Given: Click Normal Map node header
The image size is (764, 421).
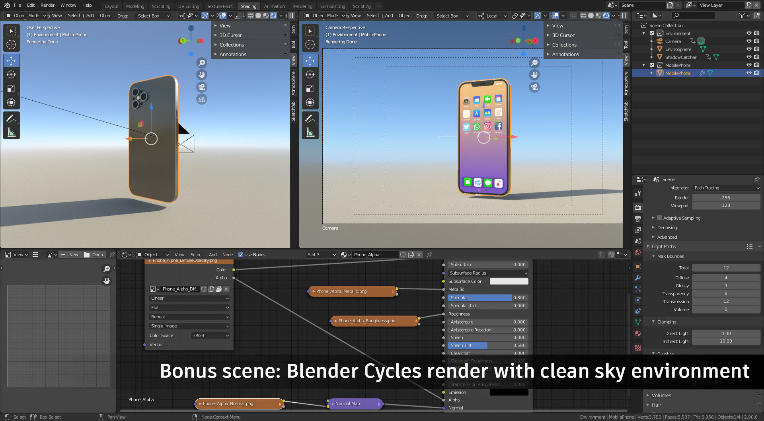Looking at the screenshot, I should coord(355,403).
